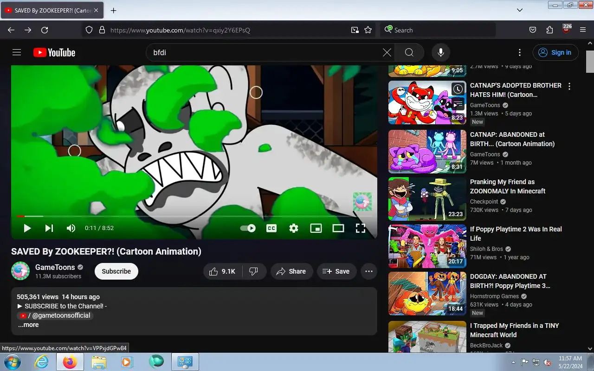Dislike this video

[254, 271]
